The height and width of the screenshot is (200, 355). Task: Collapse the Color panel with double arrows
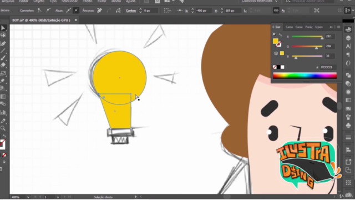pyautogui.click(x=331, y=27)
